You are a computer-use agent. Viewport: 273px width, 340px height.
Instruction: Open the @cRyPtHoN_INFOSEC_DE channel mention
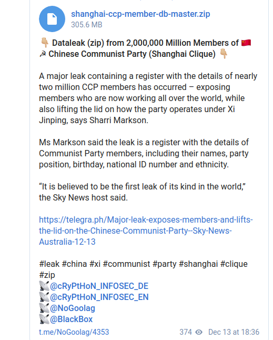pyautogui.click(x=99, y=286)
